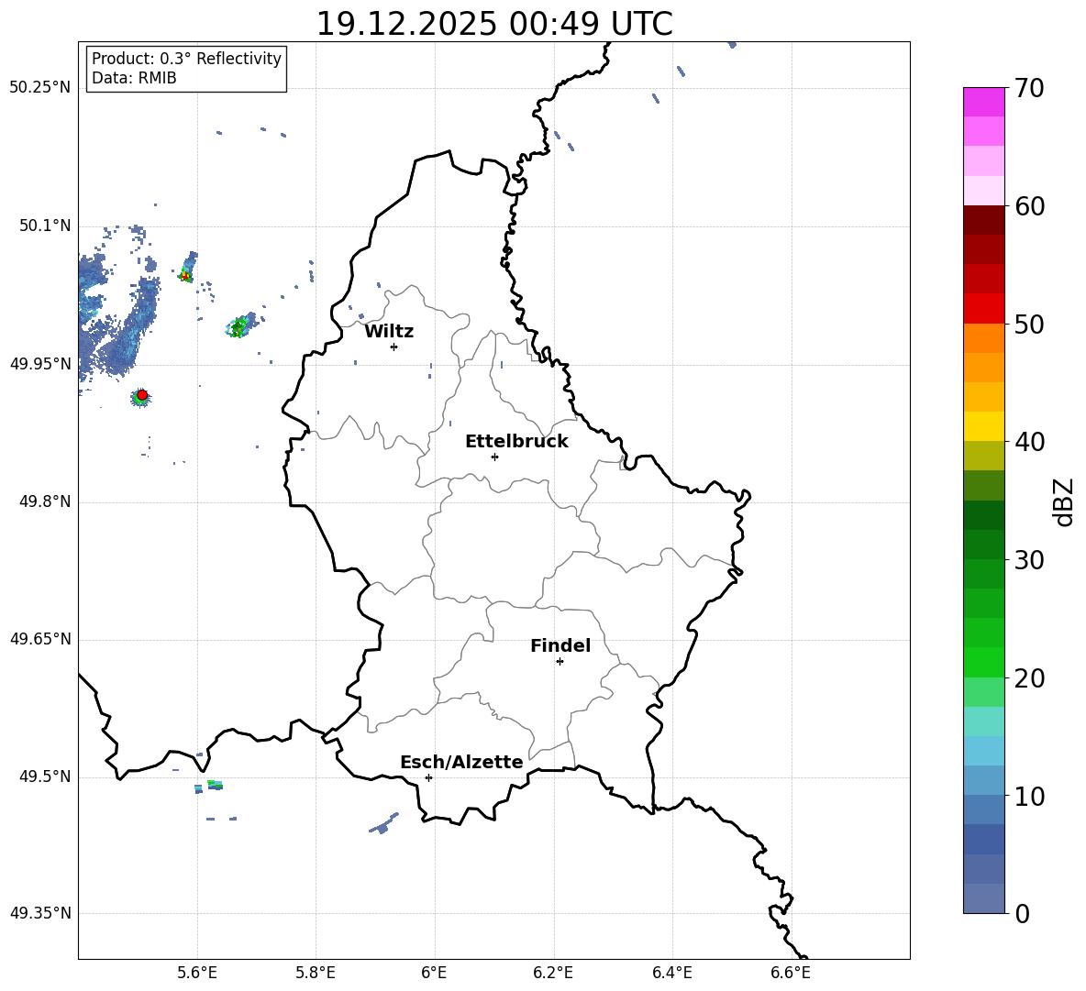Click the green radar echo cell west of Wiltz
Viewport: 1086px width, 991px height.
tap(239, 326)
